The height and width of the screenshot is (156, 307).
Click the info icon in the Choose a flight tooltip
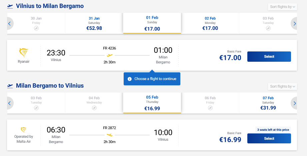(x=130, y=79)
